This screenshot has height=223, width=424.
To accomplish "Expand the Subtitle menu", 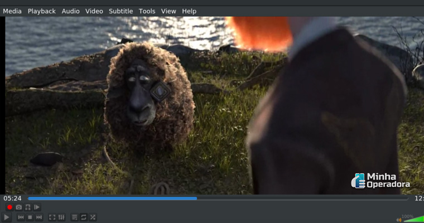I will coord(121,11).
